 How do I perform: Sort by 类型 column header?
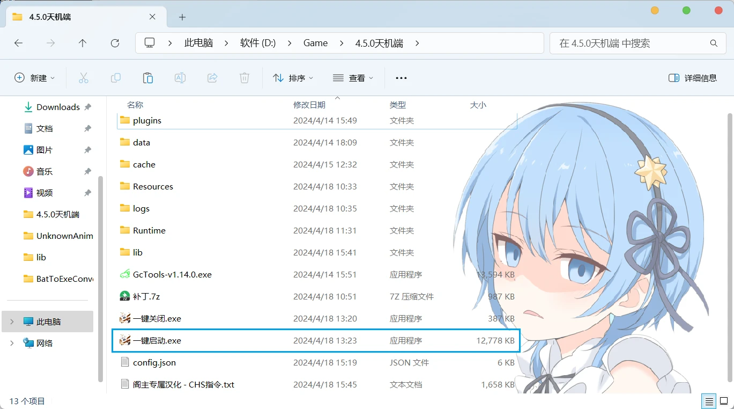point(398,105)
